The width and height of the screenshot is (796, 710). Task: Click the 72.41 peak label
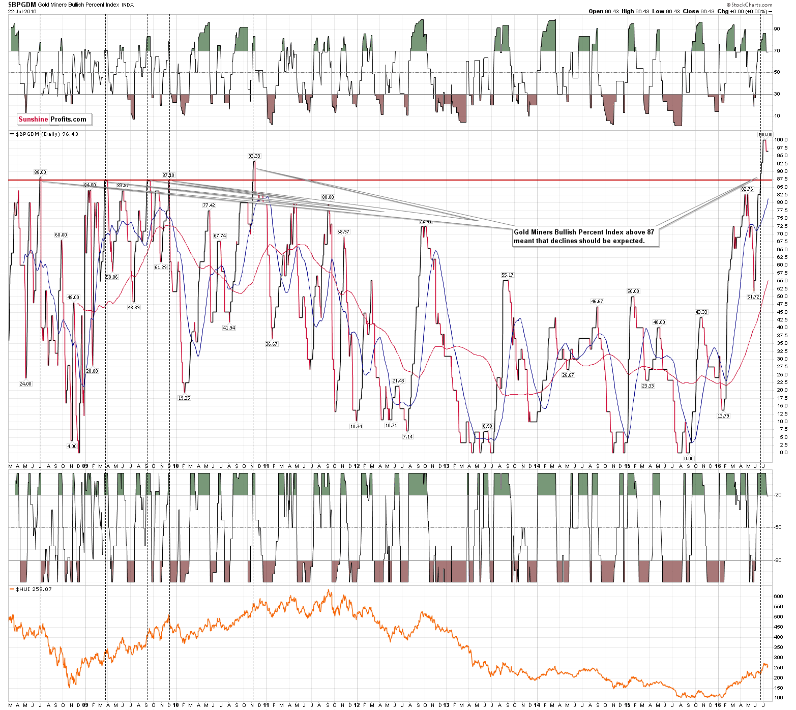[x=425, y=222]
